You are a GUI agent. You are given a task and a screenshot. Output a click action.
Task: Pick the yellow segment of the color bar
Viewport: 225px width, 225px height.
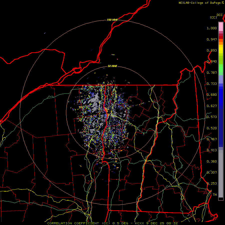221,49
